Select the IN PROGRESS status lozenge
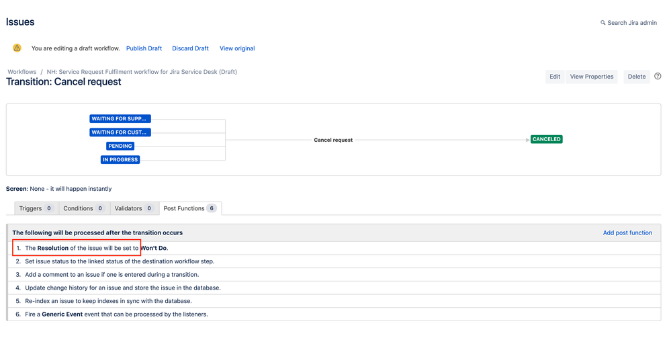The width and height of the screenshot is (671, 342). pyautogui.click(x=120, y=160)
